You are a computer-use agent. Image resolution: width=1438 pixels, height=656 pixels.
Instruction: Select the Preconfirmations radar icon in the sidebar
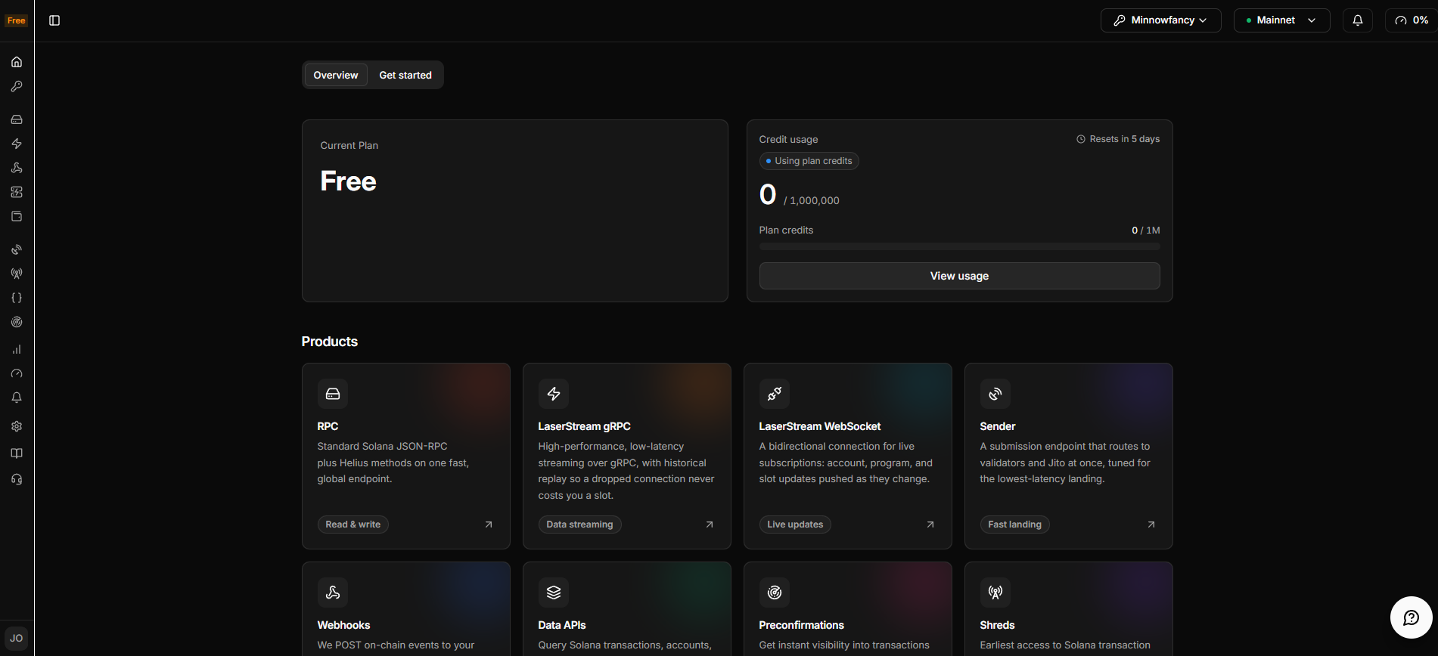pyautogui.click(x=17, y=322)
